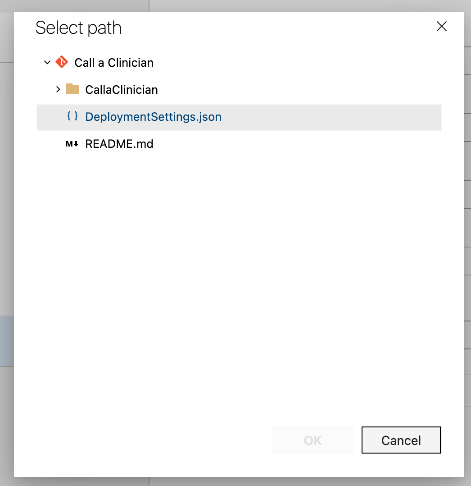Expand the CallaClinician folder chevron
This screenshot has width=471, height=486.
point(58,90)
